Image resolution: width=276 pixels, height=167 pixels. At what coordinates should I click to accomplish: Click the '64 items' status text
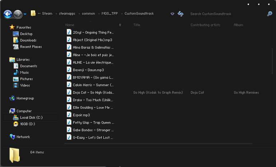pyautogui.click(x=37, y=152)
